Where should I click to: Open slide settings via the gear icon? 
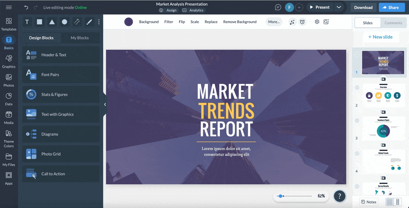click(317, 21)
